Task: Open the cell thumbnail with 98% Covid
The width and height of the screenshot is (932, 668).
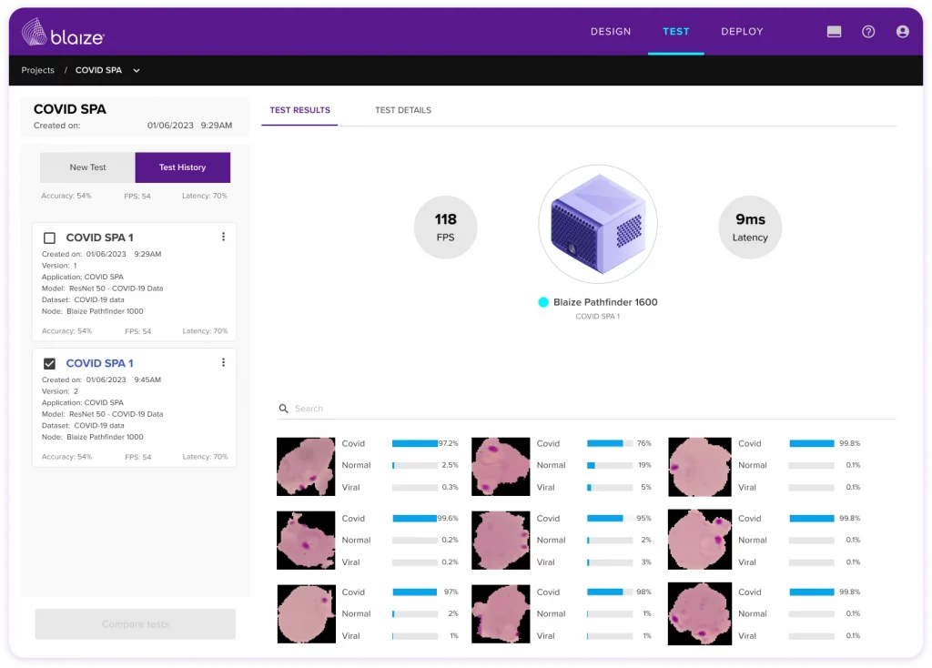Action: click(501, 614)
